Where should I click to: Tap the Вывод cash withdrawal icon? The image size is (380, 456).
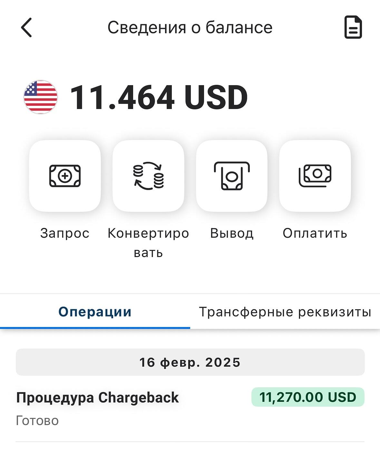(x=232, y=176)
